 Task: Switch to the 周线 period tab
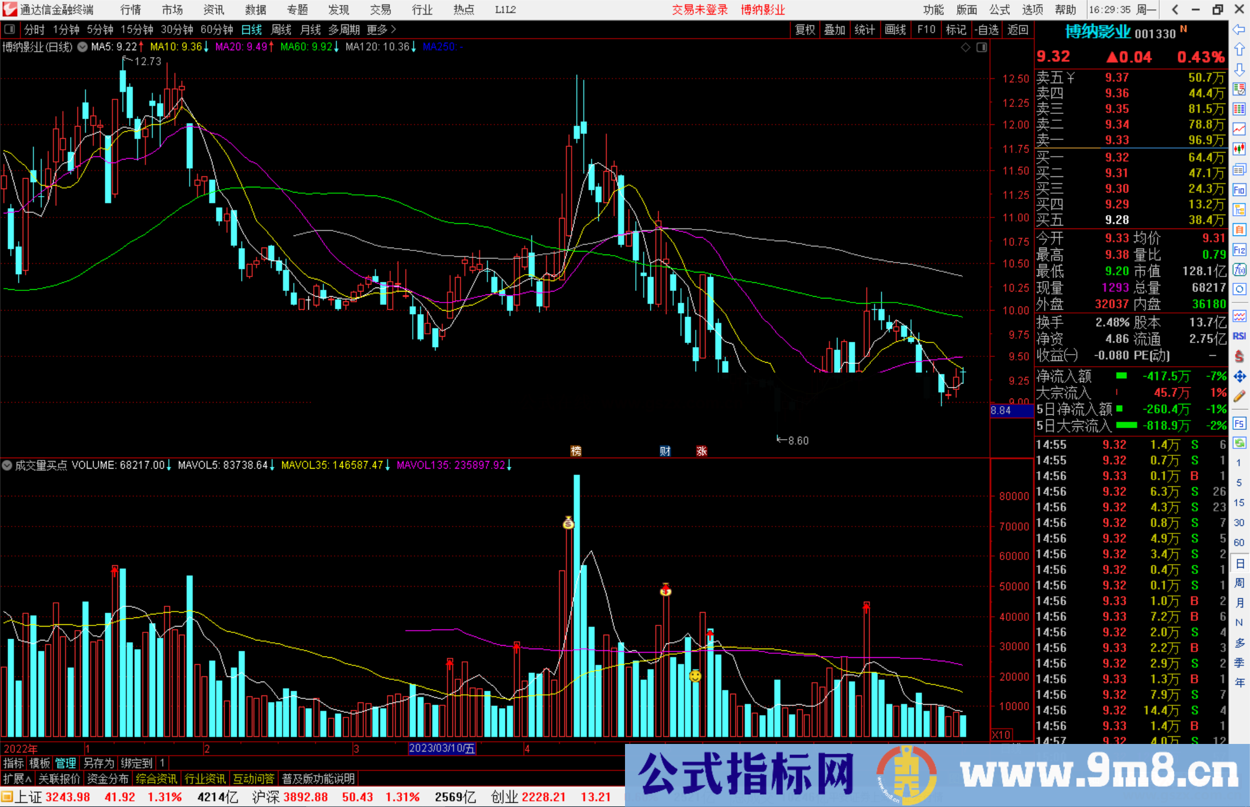coord(281,30)
